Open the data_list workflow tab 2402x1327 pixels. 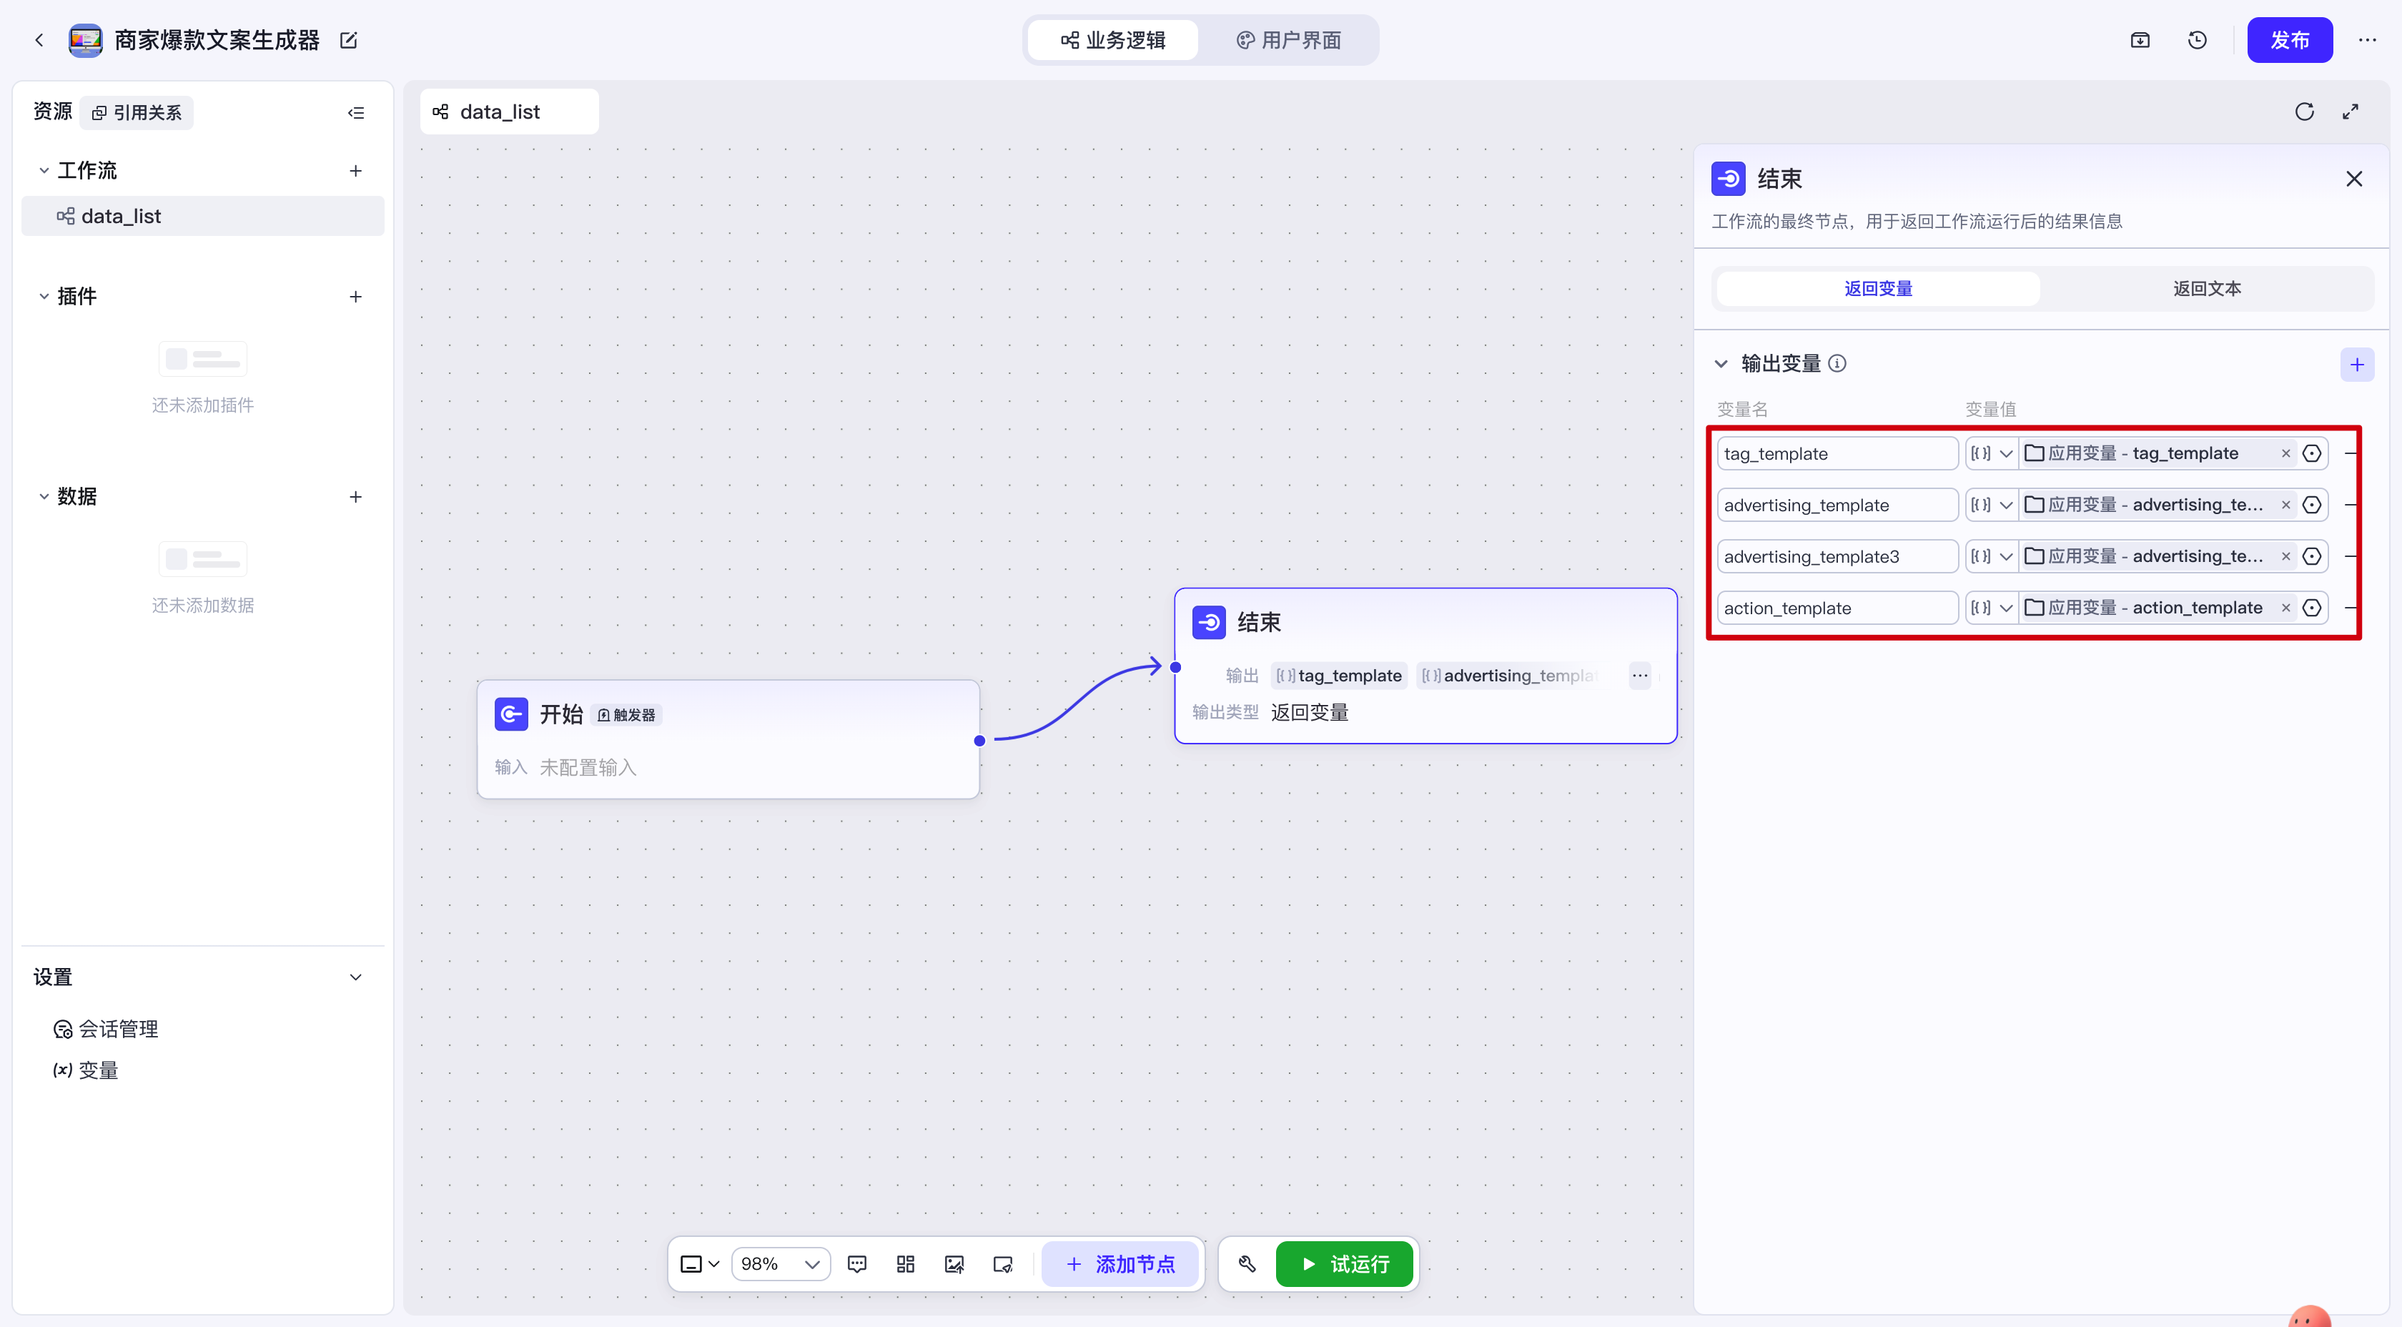coord(509,112)
